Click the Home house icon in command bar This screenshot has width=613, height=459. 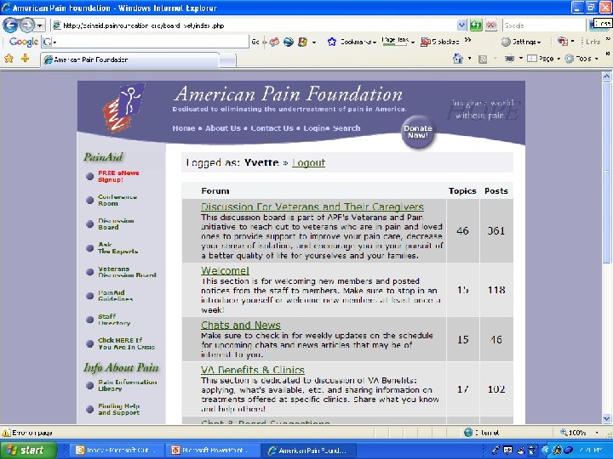coord(458,59)
